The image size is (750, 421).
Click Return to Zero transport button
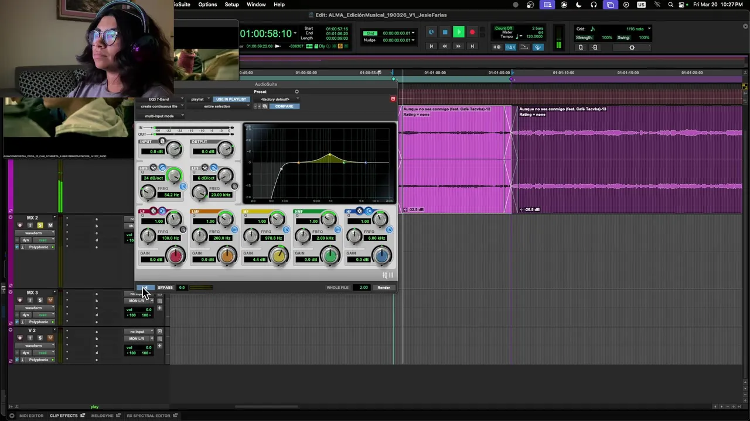coord(431,46)
